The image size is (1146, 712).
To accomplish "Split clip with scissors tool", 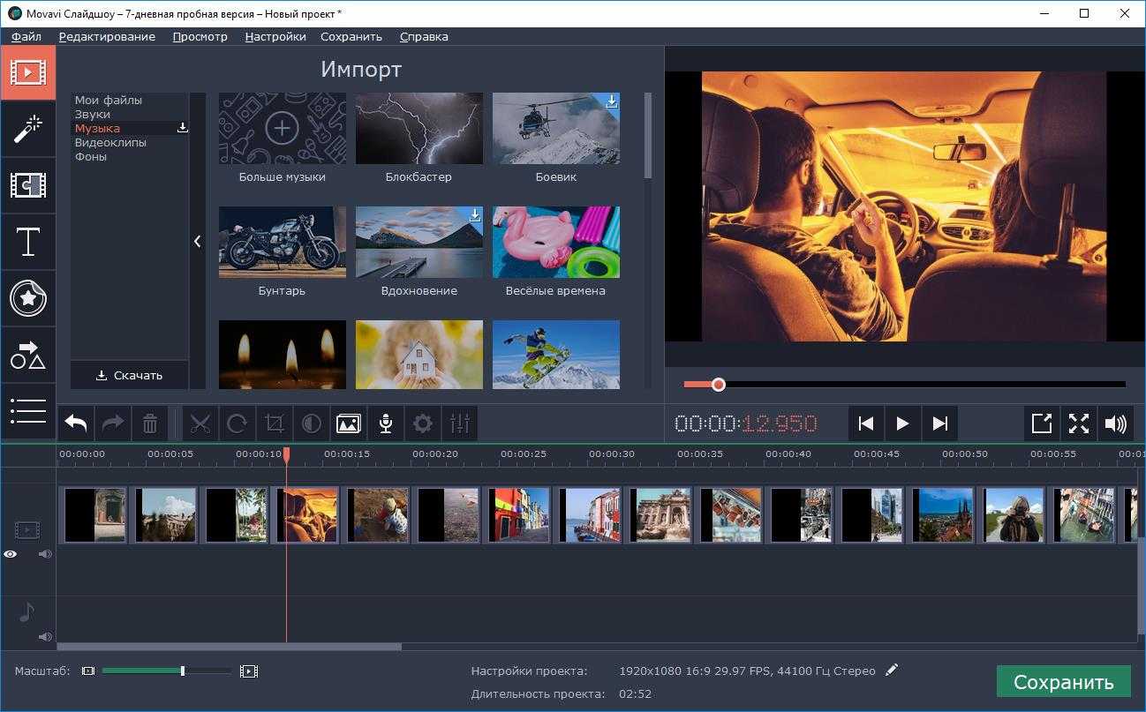I will coord(200,424).
